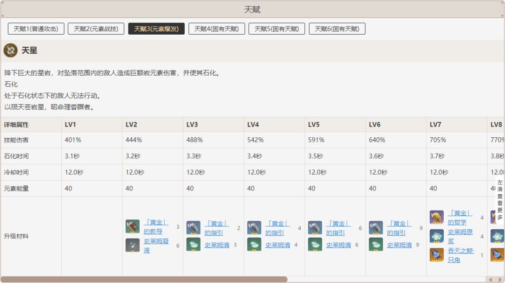
Task: Click the LV5 史莱姆清 material icon
Action: click(x=315, y=244)
